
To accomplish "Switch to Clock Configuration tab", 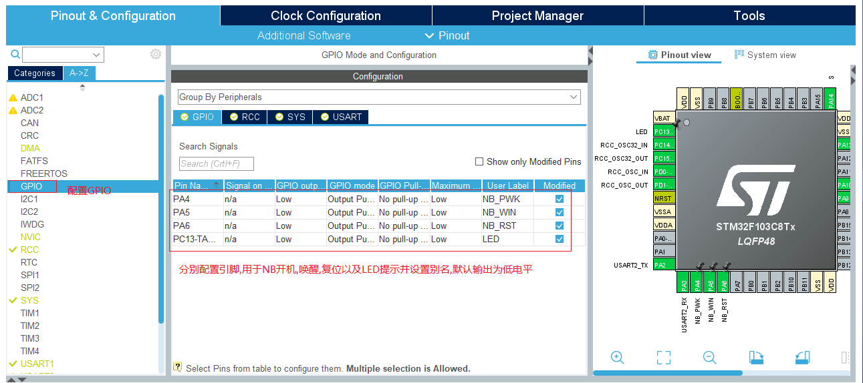I will pos(326,15).
